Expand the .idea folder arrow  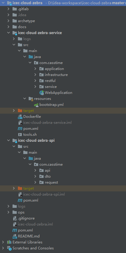point(9,15)
